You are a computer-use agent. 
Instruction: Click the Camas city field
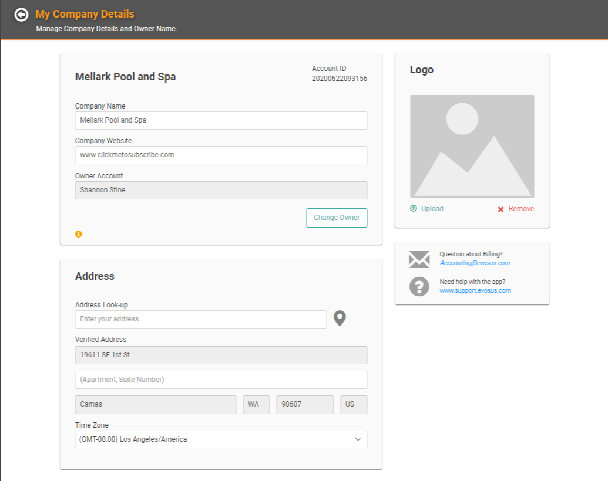tap(156, 404)
